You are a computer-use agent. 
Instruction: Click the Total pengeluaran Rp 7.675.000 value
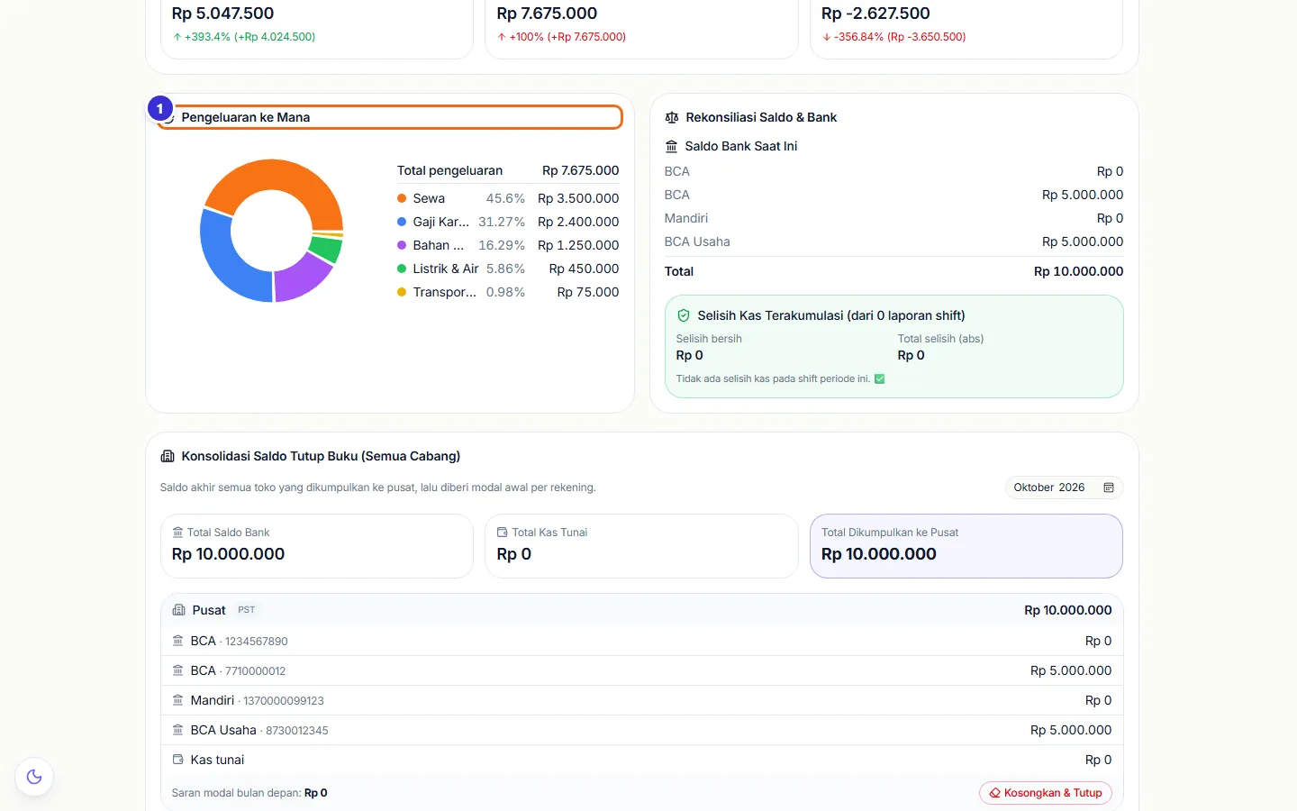(x=580, y=170)
